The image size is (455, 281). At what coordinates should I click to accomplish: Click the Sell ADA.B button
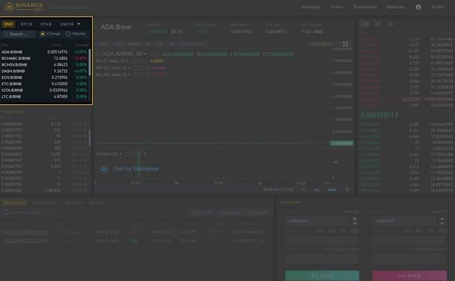point(409,275)
